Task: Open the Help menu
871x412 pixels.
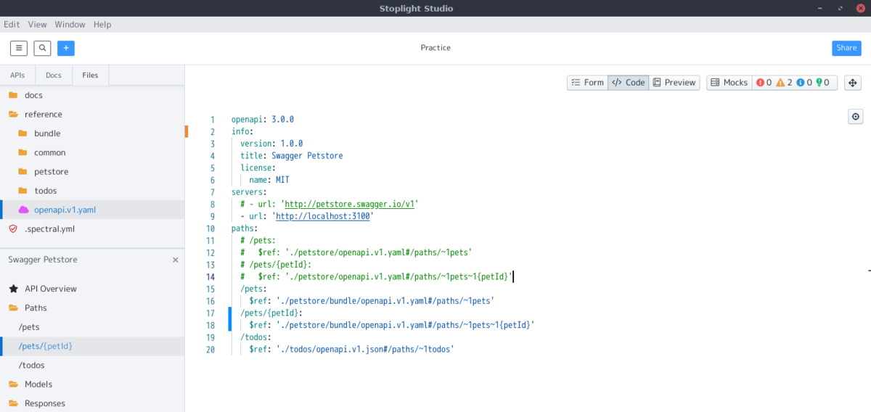Action: [x=102, y=24]
